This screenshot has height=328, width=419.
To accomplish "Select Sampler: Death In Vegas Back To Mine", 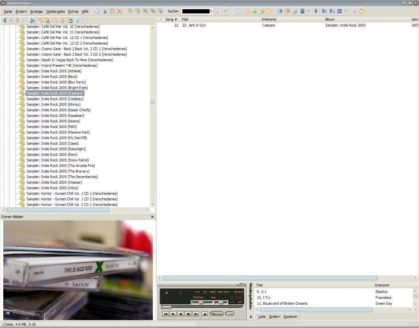I will pos(70,60).
